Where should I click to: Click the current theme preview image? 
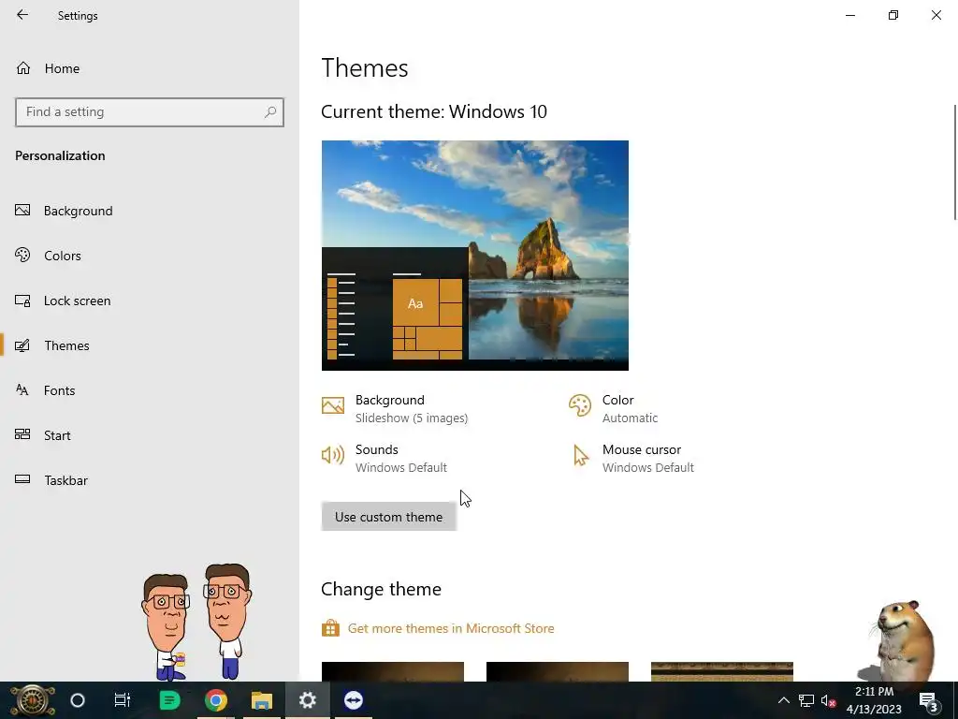click(474, 256)
